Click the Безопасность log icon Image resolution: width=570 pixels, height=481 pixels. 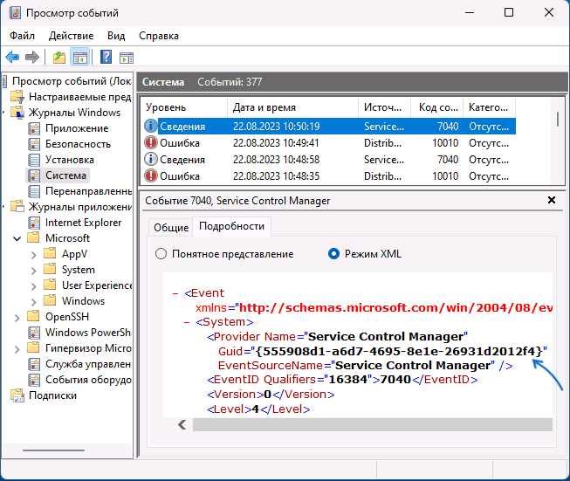click(x=34, y=144)
